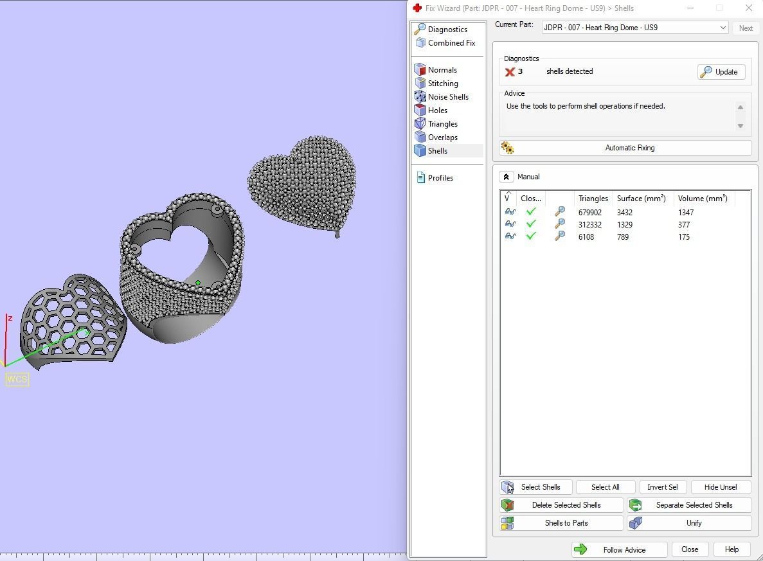
Task: Go to the Normals fix page
Action: tap(442, 69)
